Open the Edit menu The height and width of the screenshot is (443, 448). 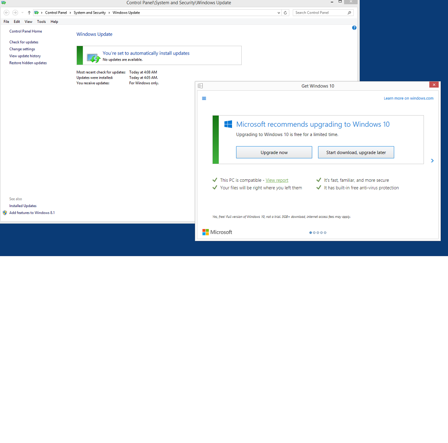coord(17,22)
